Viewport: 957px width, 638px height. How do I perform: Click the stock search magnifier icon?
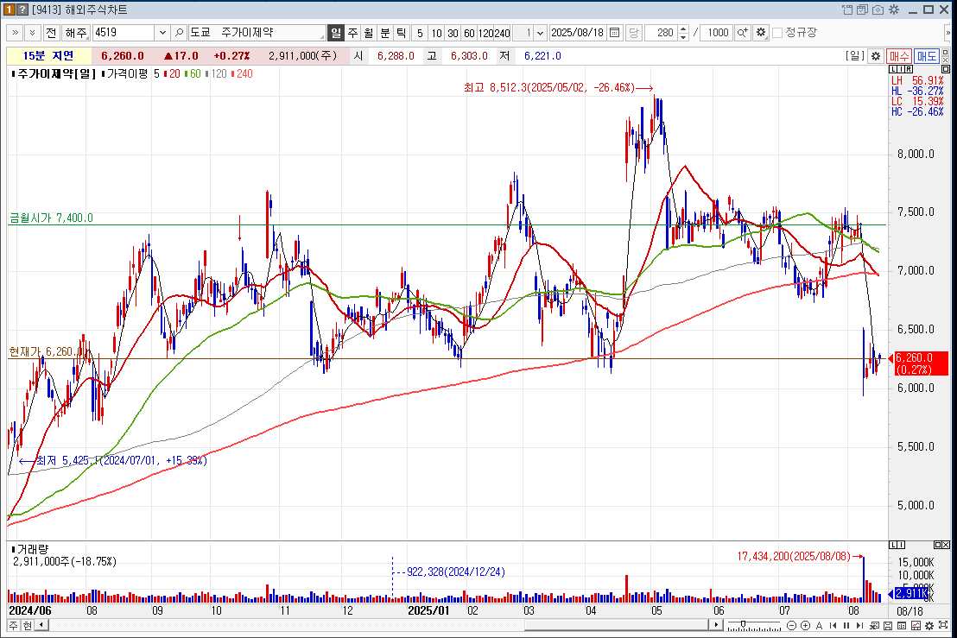tap(180, 33)
